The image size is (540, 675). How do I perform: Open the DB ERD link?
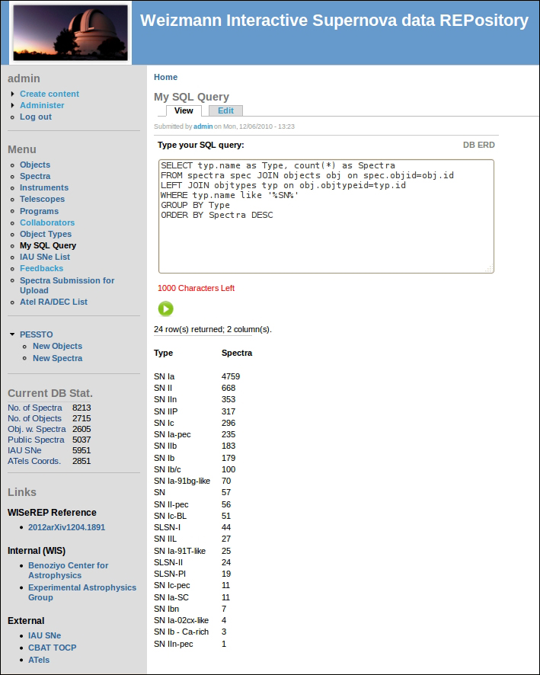[x=478, y=145]
